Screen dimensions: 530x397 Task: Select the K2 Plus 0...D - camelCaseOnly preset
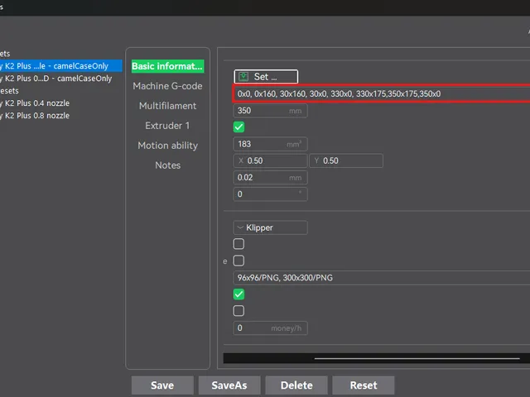pyautogui.click(x=56, y=79)
